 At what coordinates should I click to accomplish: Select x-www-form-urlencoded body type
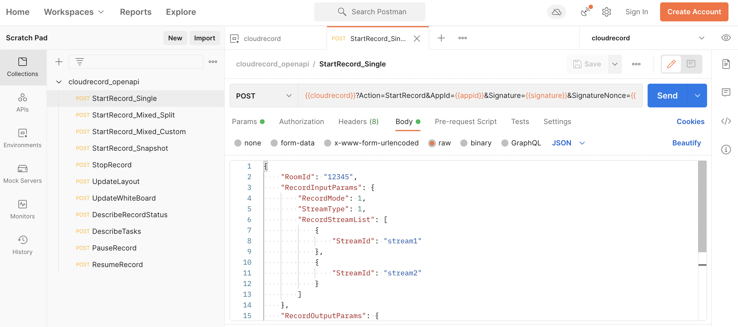click(328, 143)
